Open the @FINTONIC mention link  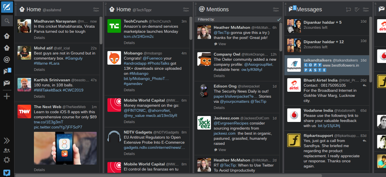click(x=134, y=110)
